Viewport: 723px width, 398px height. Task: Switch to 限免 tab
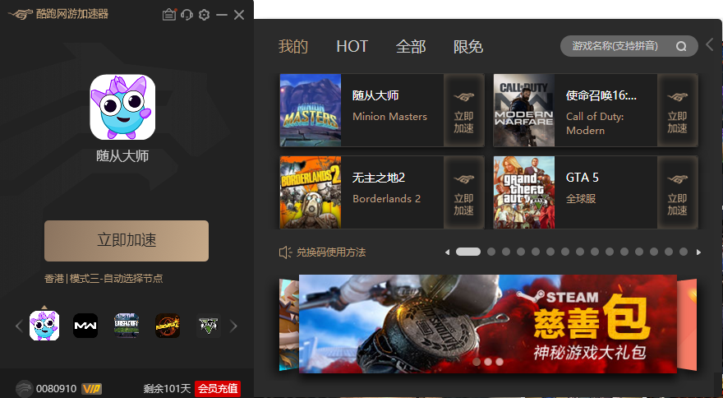tap(468, 46)
